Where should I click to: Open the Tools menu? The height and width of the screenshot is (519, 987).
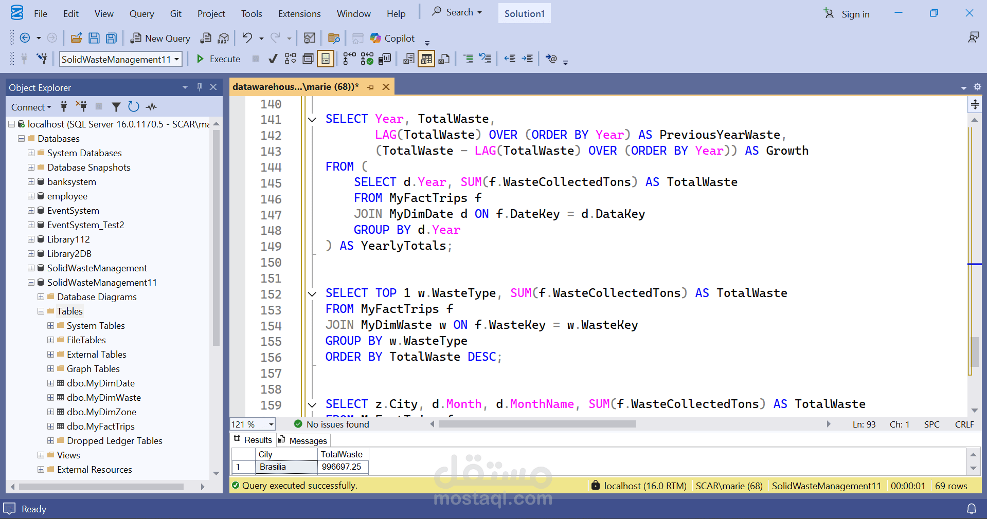(x=252, y=13)
